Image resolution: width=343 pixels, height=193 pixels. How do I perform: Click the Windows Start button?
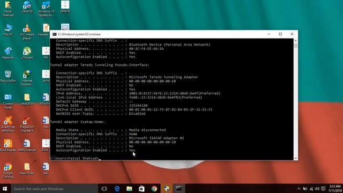(x=5, y=189)
